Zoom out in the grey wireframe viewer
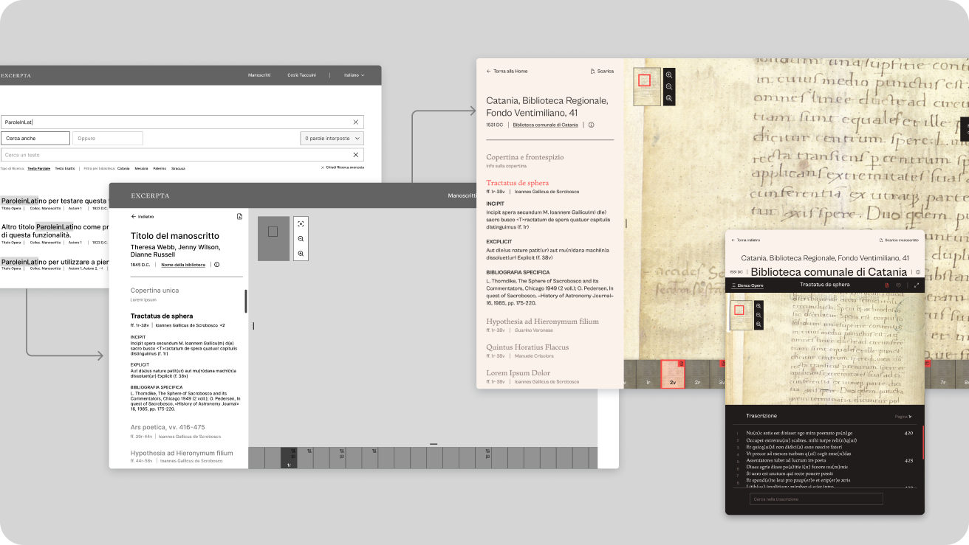This screenshot has width=969, height=545. click(301, 239)
